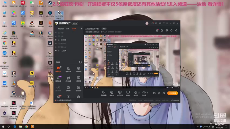Screen dimensions: 230x129
Task: Switch the mode toggle beside the app logo
Action: pyautogui.click(x=75, y=23)
